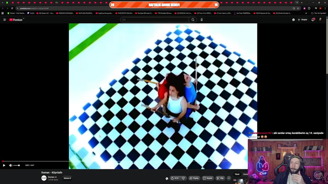Open the Iron Hand vs DO... bookmark

pos(222,13)
